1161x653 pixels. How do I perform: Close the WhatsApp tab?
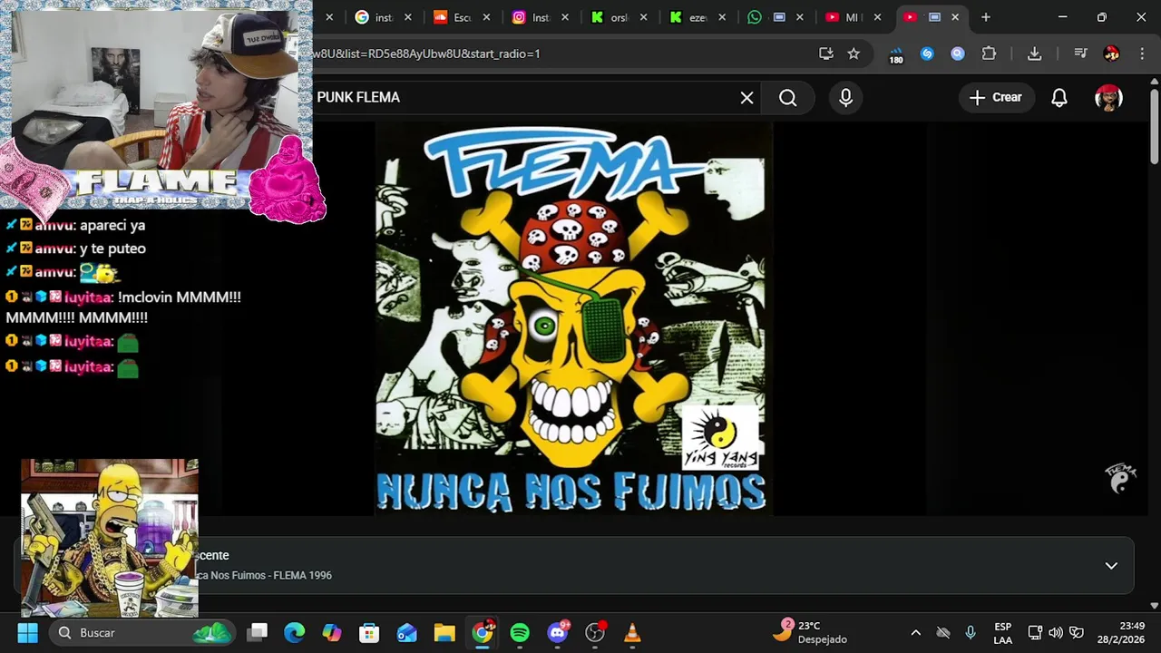coord(799,17)
